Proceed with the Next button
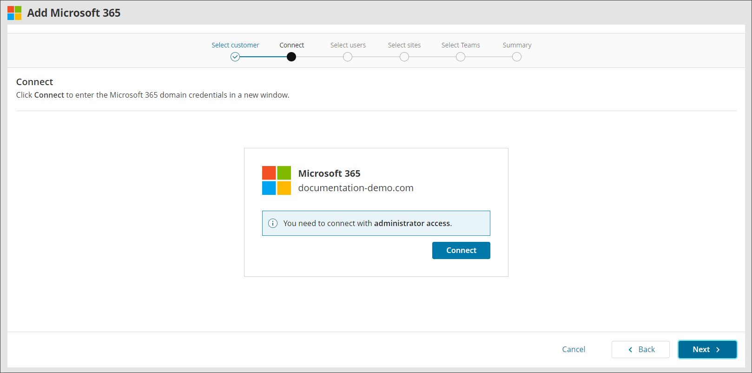This screenshot has height=373, width=752. (707, 349)
